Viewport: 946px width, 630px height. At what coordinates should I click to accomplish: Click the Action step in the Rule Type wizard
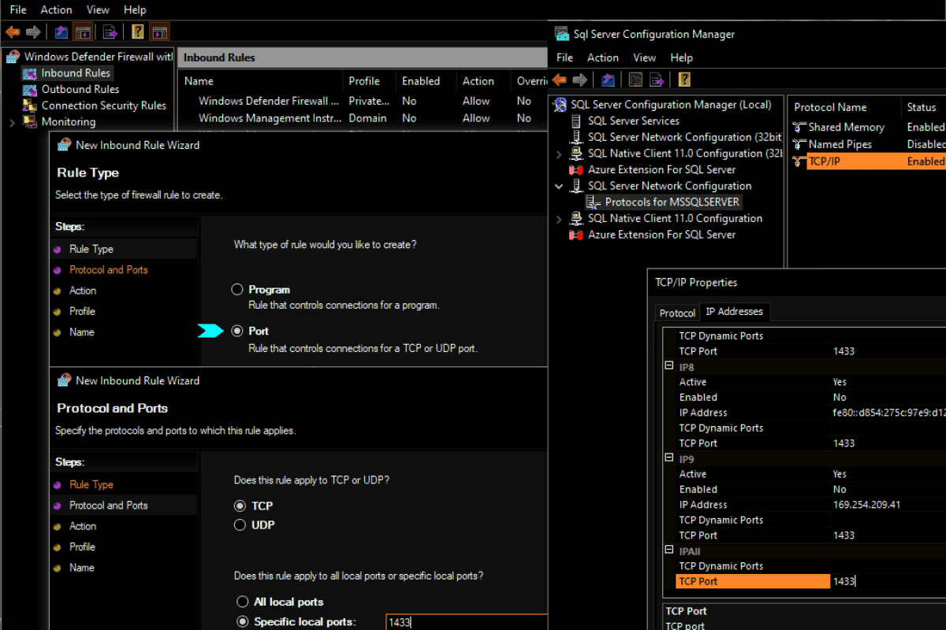83,291
